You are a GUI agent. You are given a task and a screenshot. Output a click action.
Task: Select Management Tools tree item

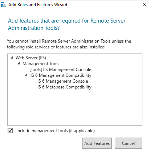[x=41, y=64]
